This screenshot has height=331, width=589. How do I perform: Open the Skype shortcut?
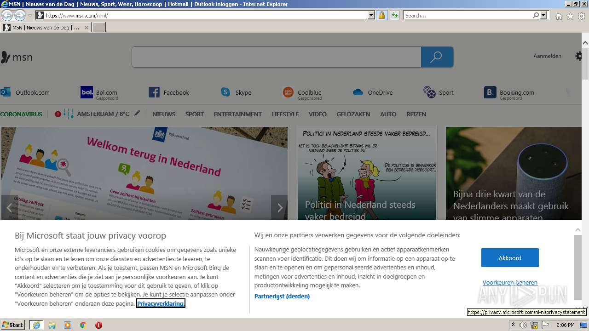pos(236,92)
